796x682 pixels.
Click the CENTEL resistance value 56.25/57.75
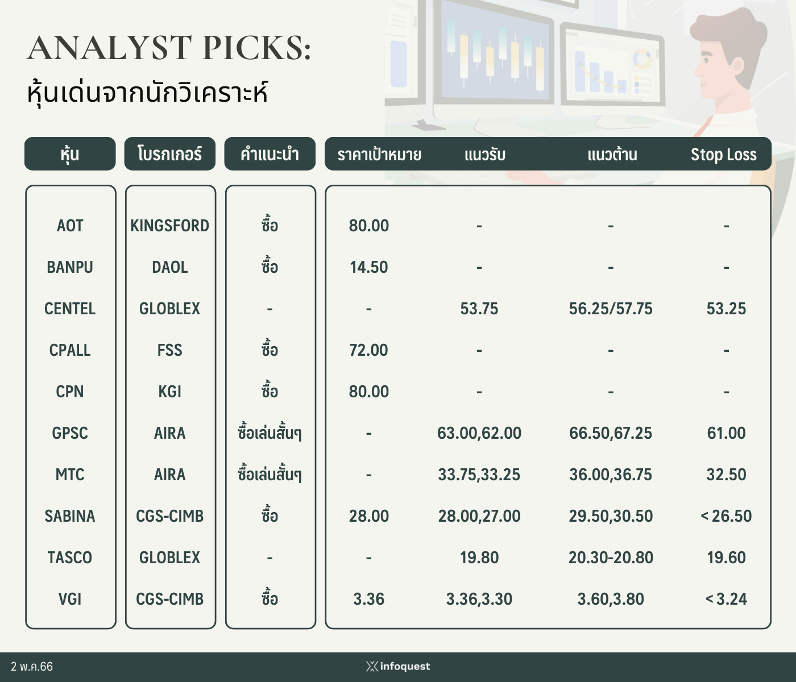(611, 309)
